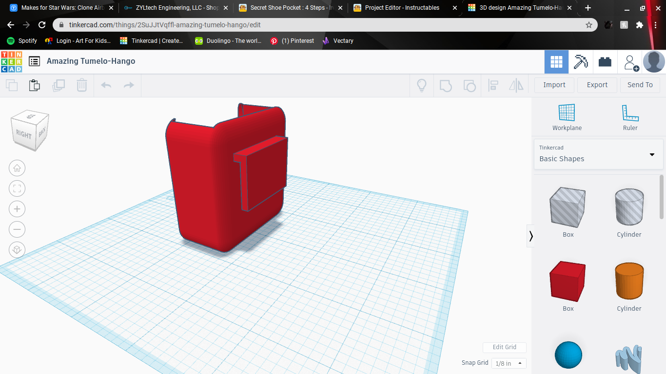The width and height of the screenshot is (666, 374).
Task: Click the Paste tool icon
Action: 34,85
